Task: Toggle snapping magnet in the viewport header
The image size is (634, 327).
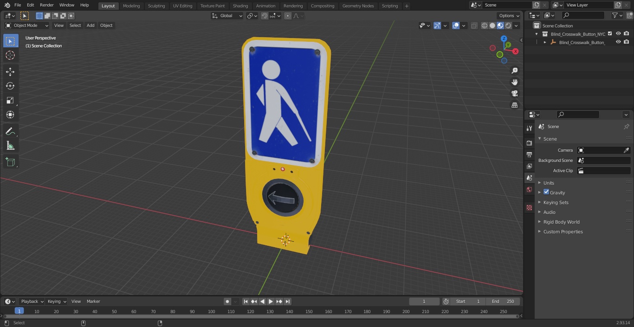Action: point(265,16)
